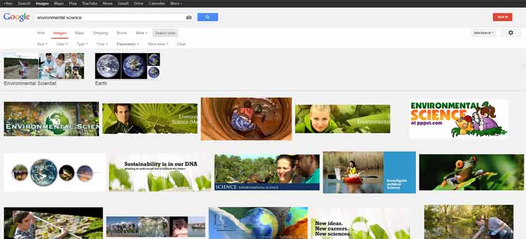
Task: Open News in the top bar
Action: (x=108, y=3)
